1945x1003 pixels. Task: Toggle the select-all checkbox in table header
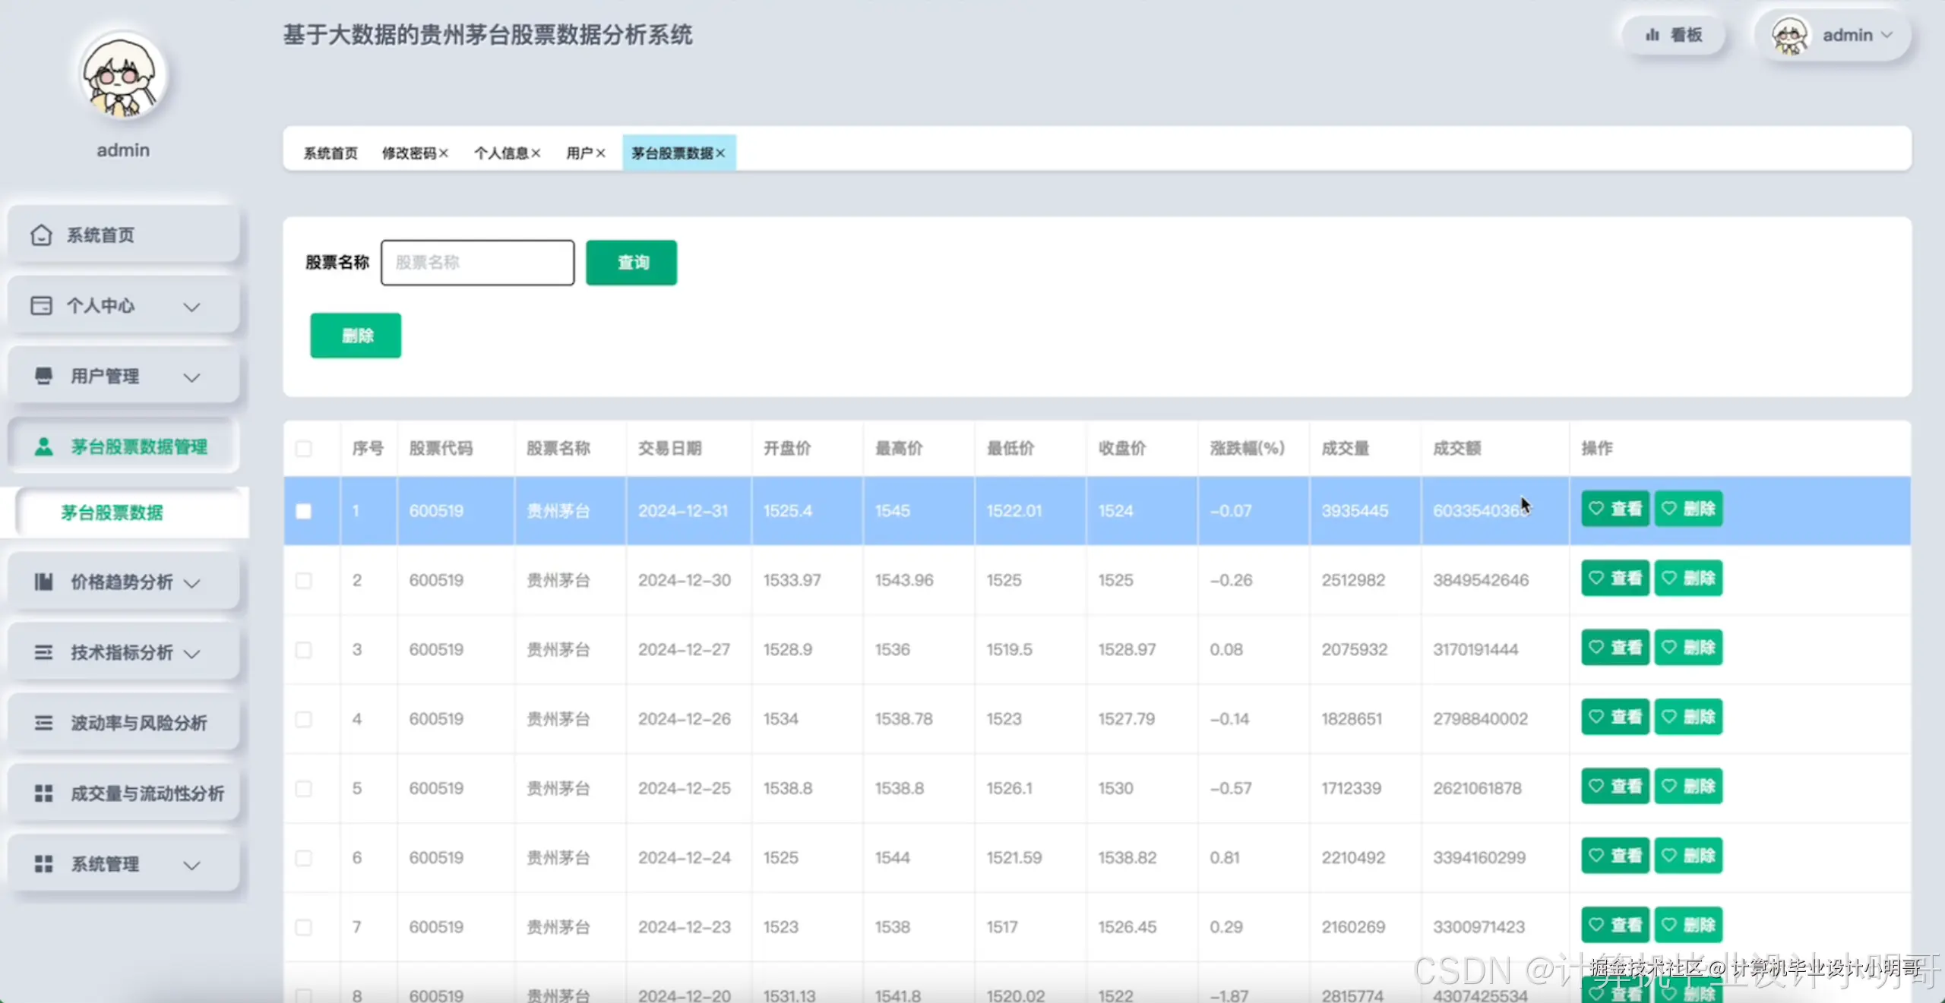[303, 449]
